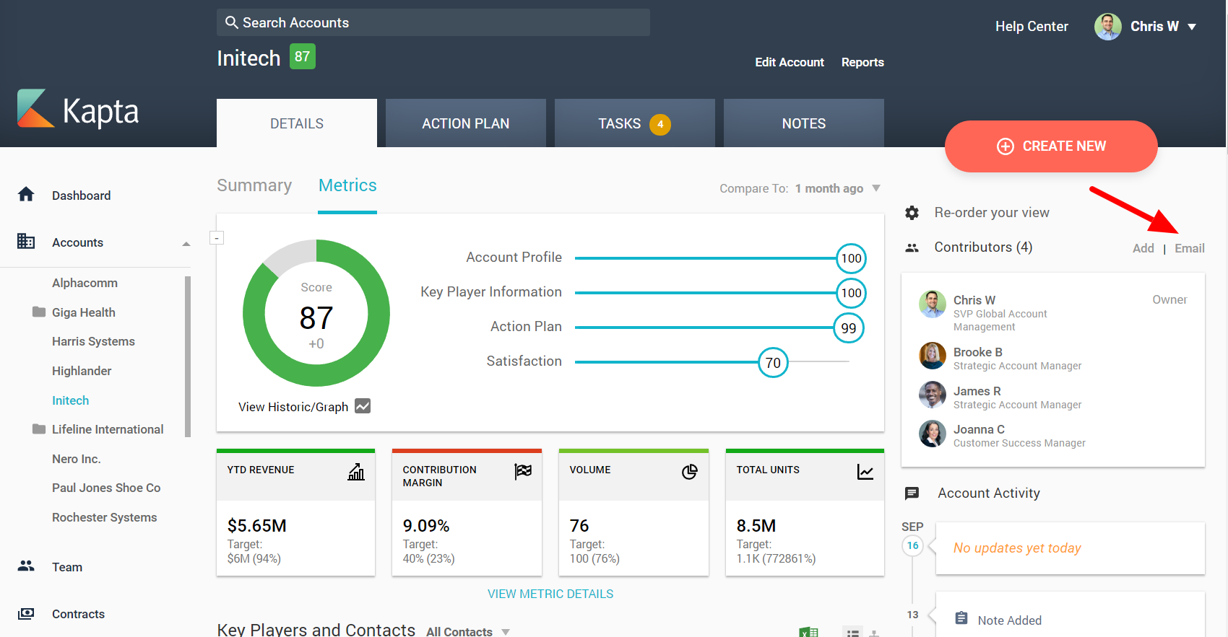Click the Search Accounts field
1228x637 pixels.
(433, 22)
